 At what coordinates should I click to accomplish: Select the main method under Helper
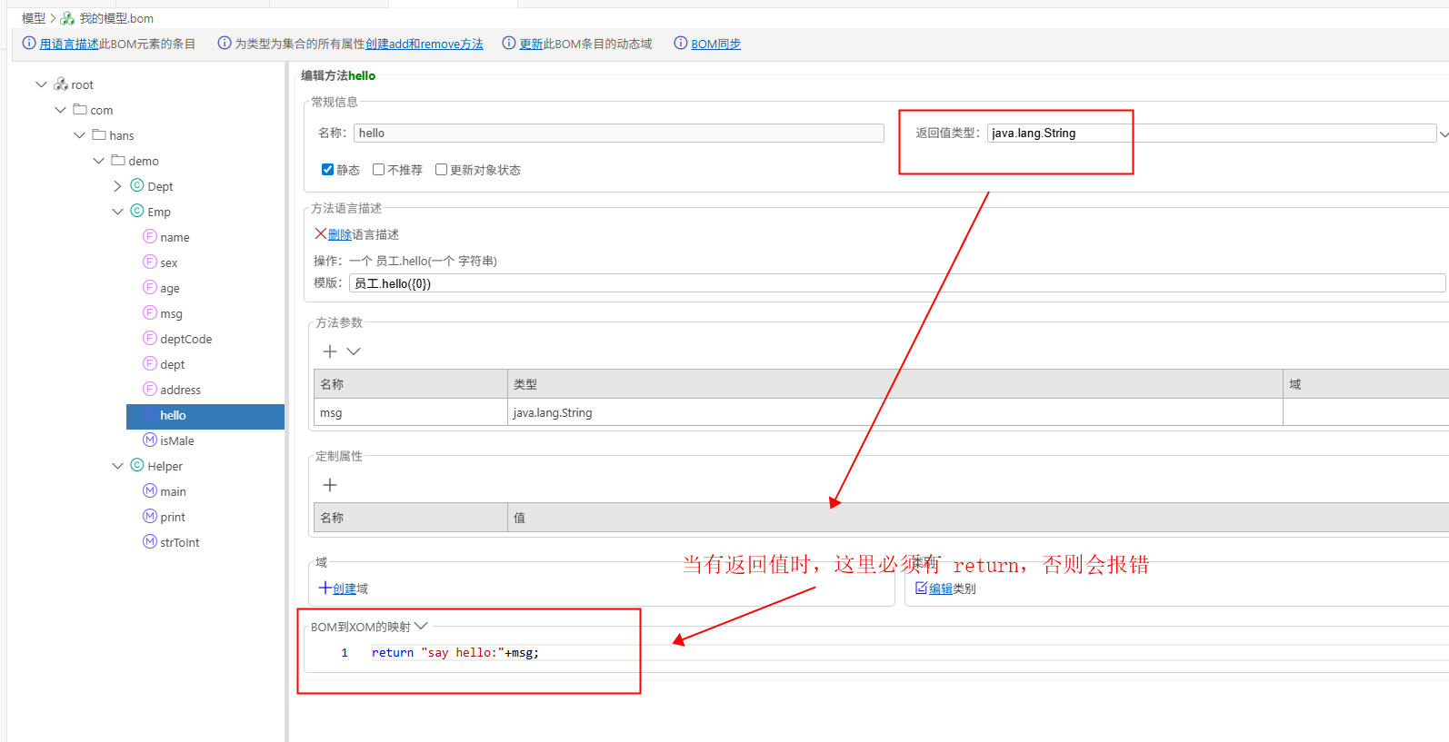click(173, 491)
